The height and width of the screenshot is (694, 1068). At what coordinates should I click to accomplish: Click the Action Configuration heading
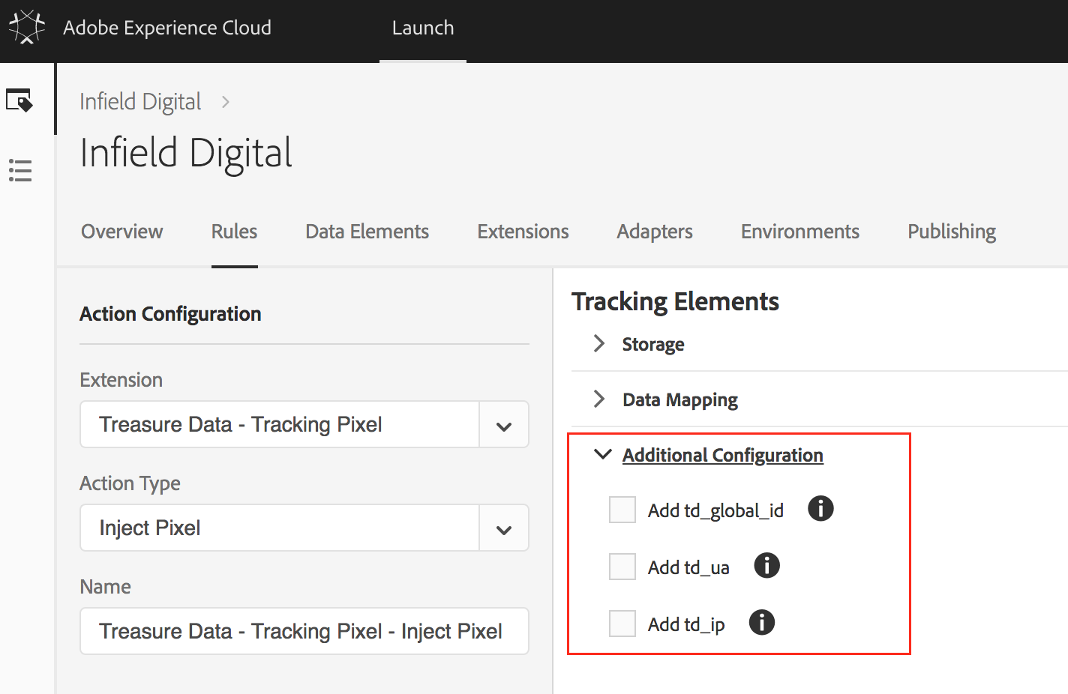(x=171, y=314)
